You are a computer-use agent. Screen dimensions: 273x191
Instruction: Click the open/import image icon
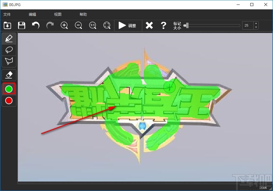[x=7, y=25]
